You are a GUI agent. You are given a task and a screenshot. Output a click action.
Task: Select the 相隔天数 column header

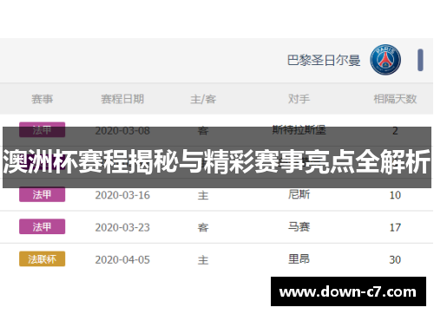(x=395, y=99)
